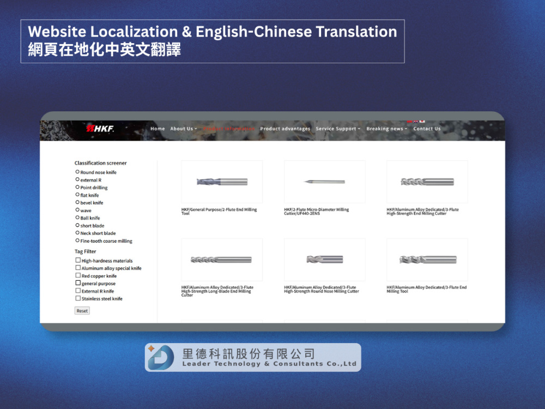Open the Contact Us menu item
The image size is (545, 409).
(427, 129)
